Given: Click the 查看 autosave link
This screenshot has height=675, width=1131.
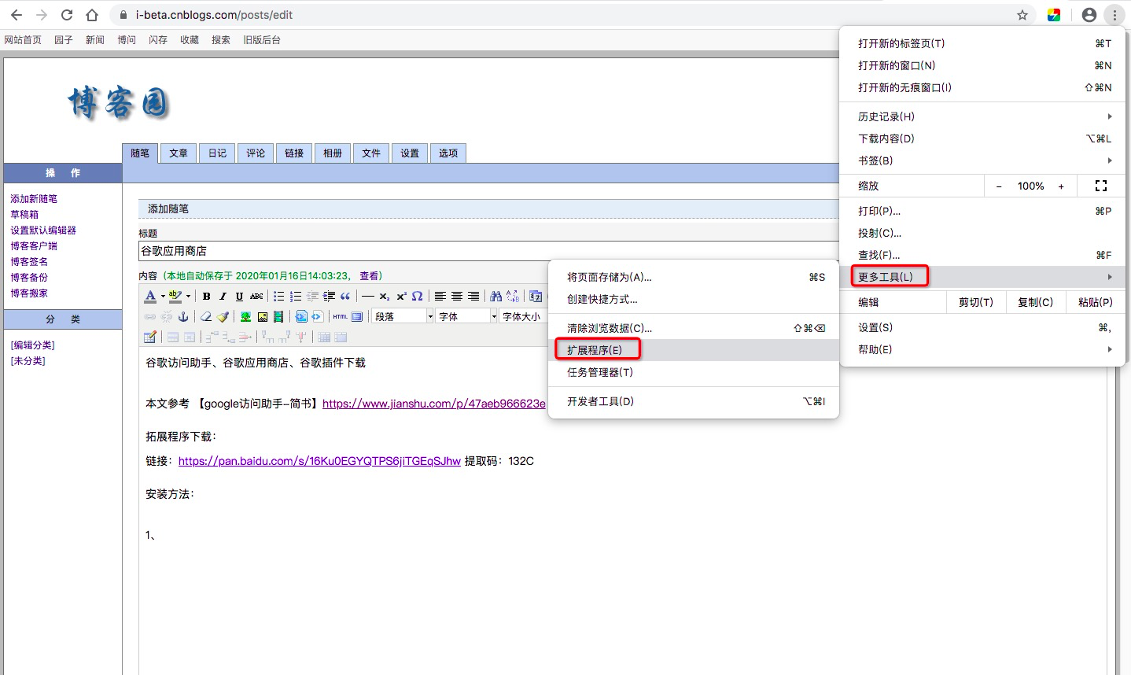Looking at the screenshot, I should tap(369, 276).
